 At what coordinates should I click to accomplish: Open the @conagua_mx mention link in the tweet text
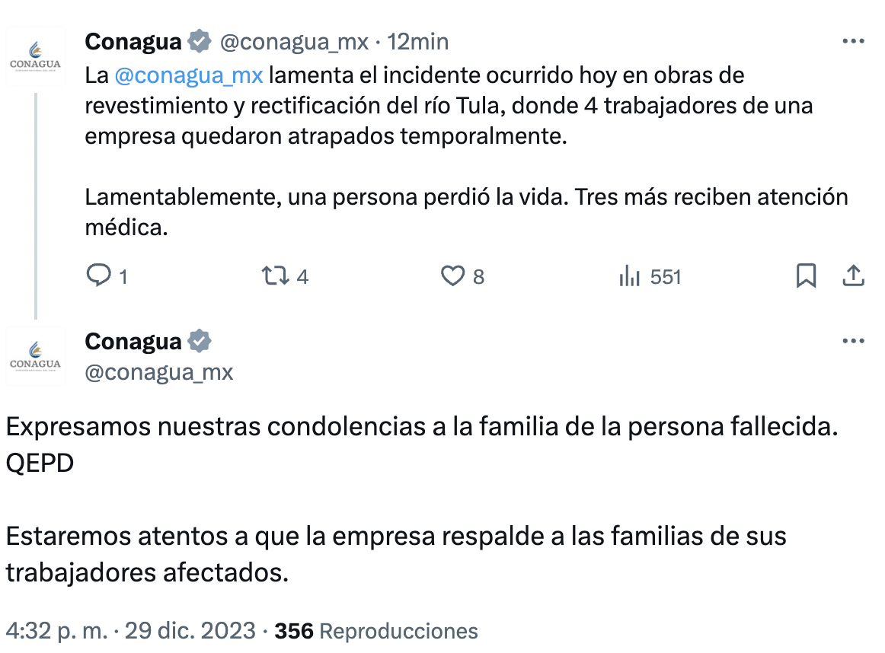pyautogui.click(x=189, y=75)
